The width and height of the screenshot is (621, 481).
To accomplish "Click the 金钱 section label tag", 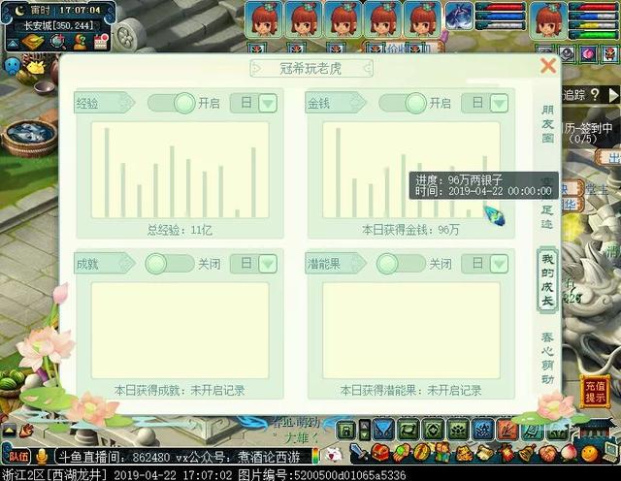I will click(x=336, y=104).
